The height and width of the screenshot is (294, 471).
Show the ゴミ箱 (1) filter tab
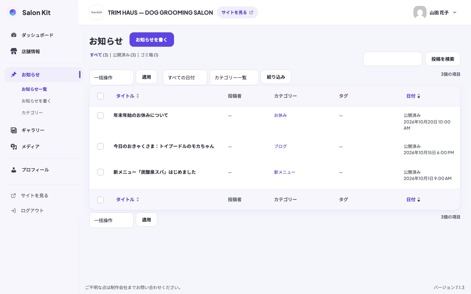coord(149,55)
